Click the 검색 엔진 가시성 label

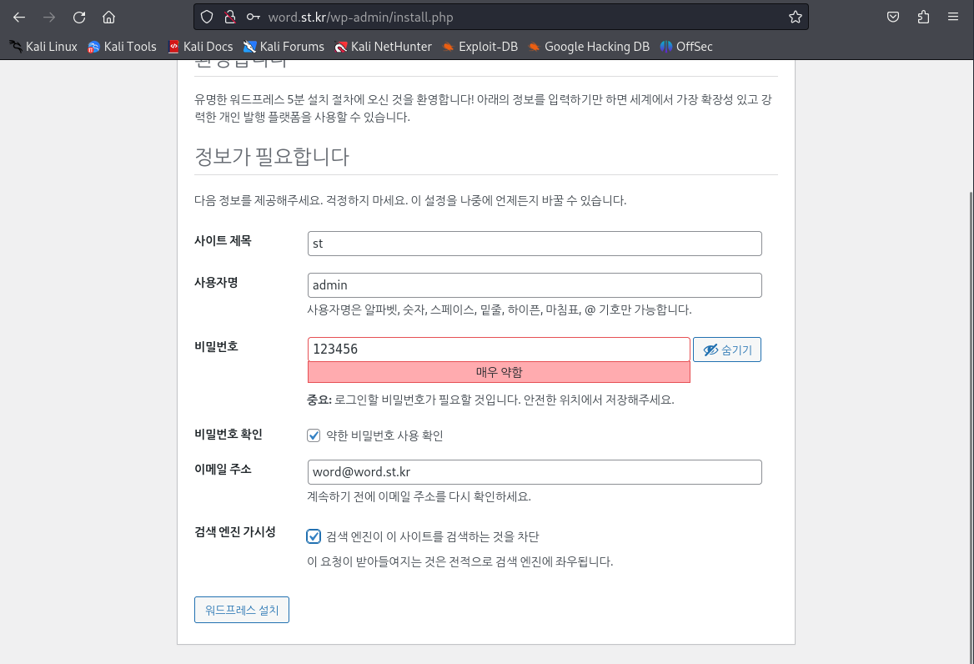coord(235,531)
